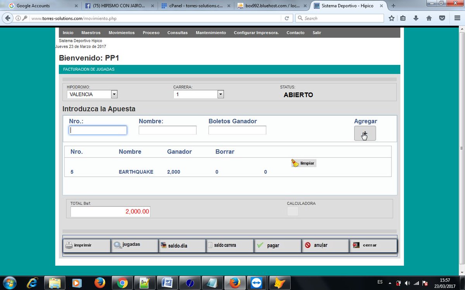Click the Salir menu link

point(317,32)
